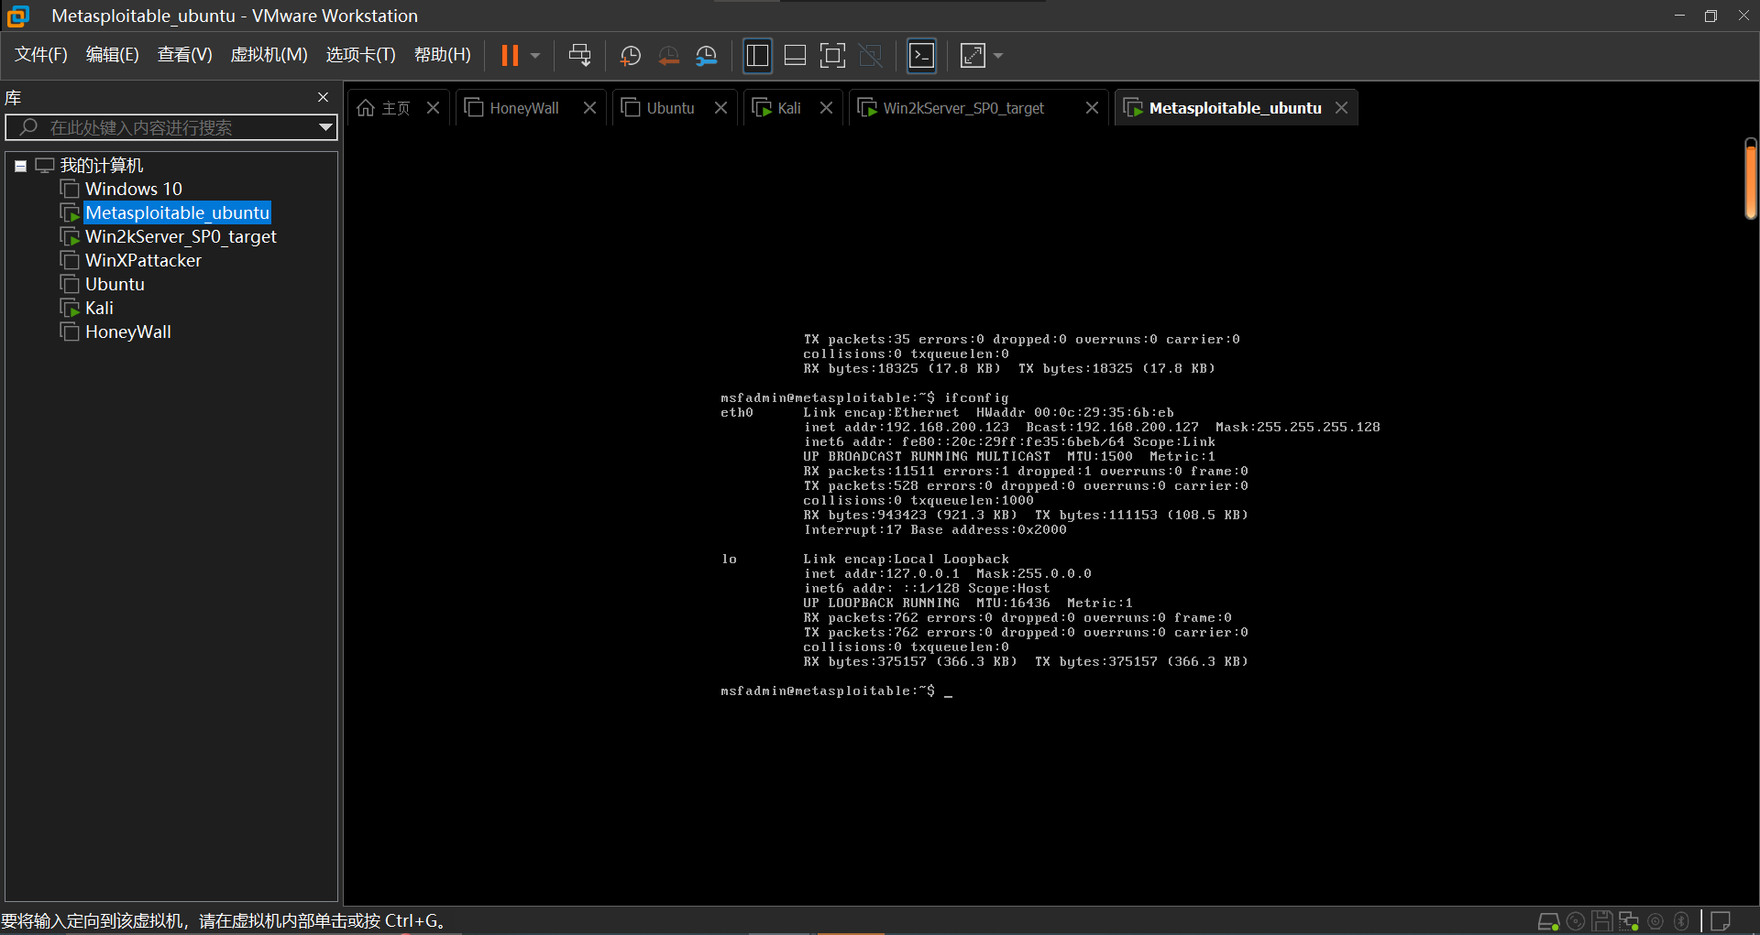This screenshot has height=935, width=1760.
Task: Toggle the console view button
Action: (921, 56)
